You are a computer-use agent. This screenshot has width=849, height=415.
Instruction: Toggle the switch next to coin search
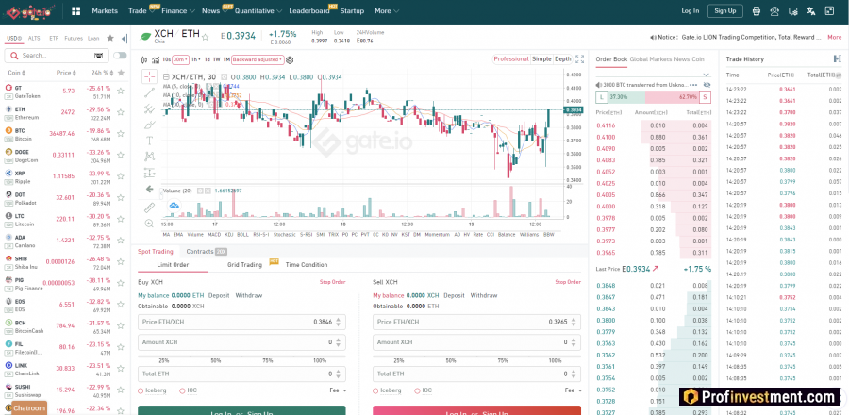120,56
